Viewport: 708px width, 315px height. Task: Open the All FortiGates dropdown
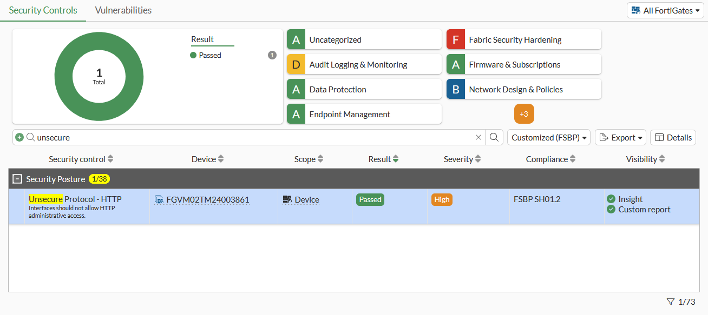(666, 10)
